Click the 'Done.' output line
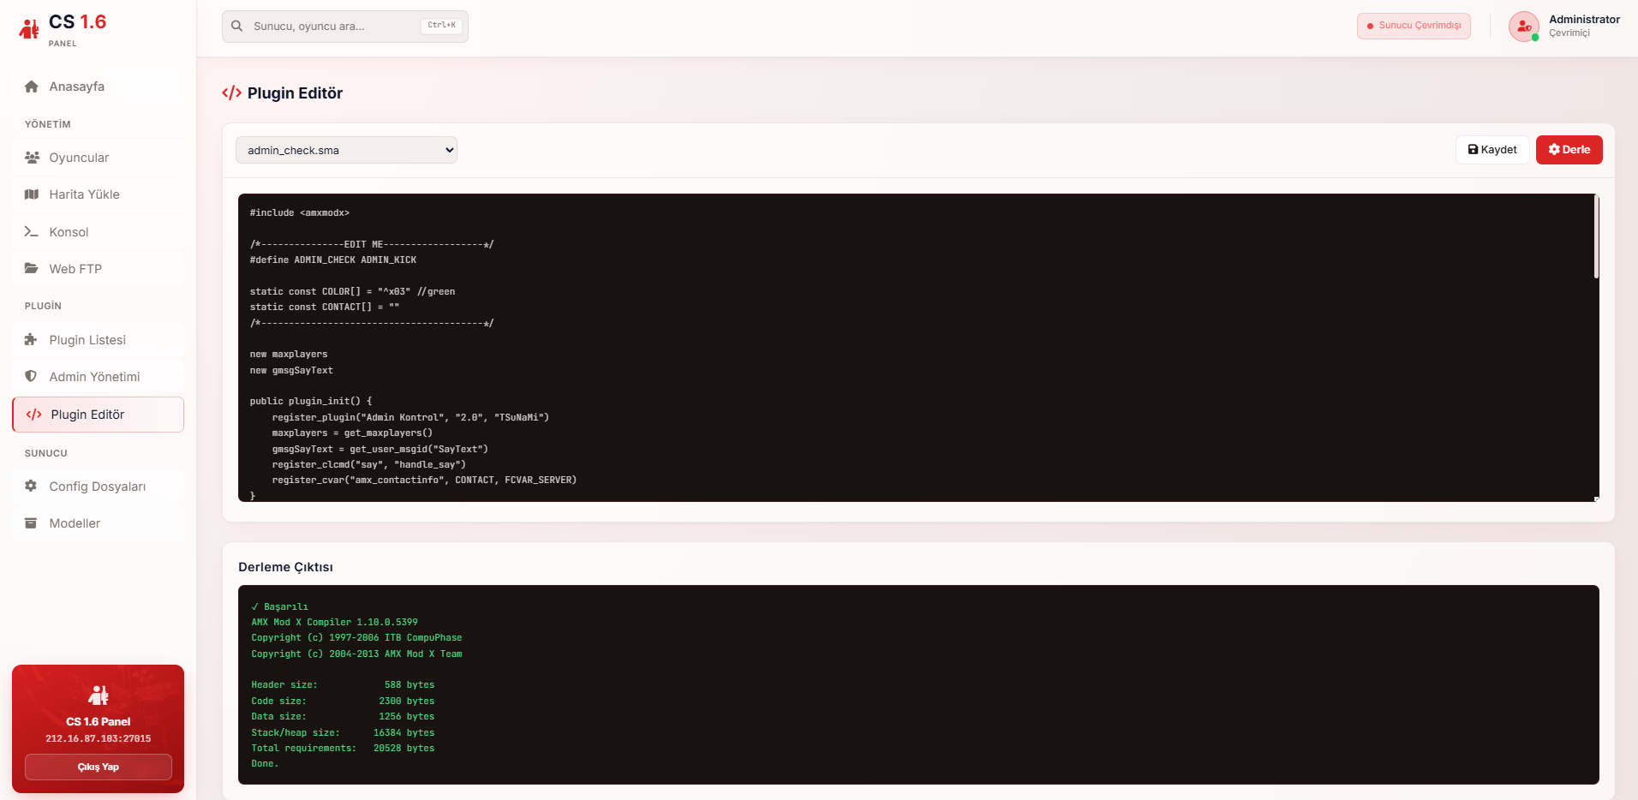 265,763
